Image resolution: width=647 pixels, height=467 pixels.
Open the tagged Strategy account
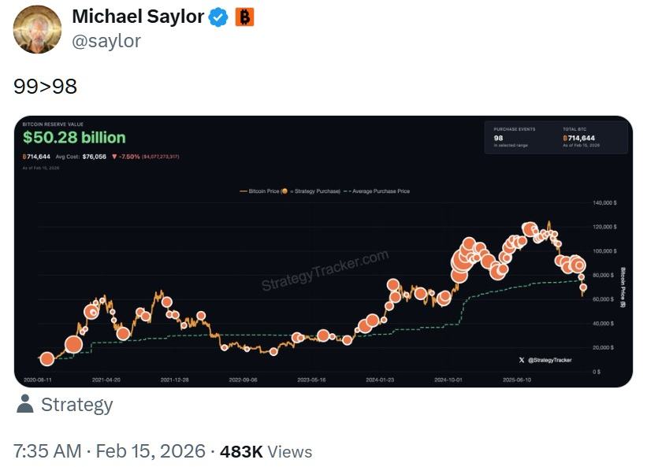coord(76,405)
